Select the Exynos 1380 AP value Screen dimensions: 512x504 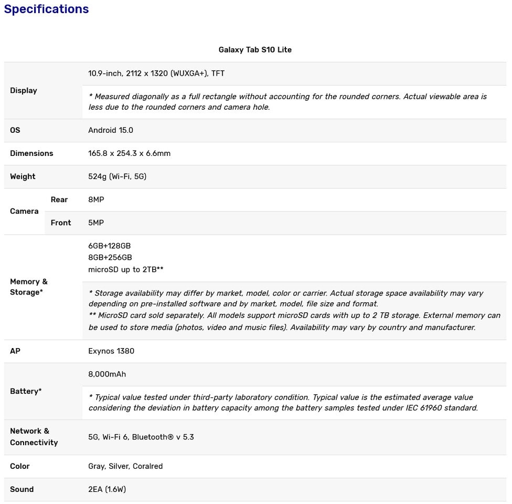click(111, 351)
